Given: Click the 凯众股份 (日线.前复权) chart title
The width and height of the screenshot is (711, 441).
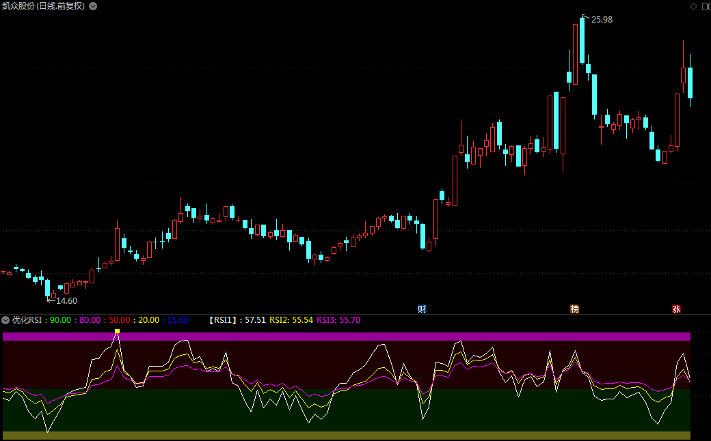Looking at the screenshot, I should pos(43,6).
